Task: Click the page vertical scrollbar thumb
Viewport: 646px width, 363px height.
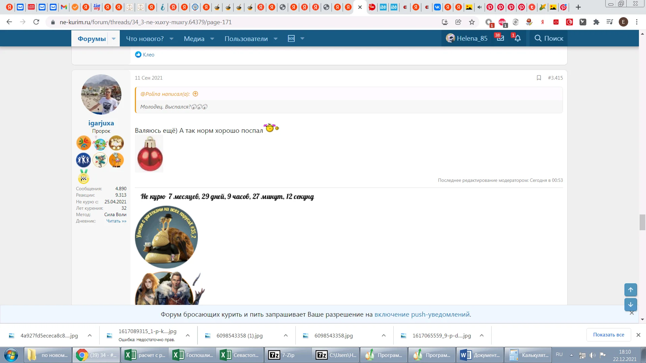Action: [x=642, y=222]
